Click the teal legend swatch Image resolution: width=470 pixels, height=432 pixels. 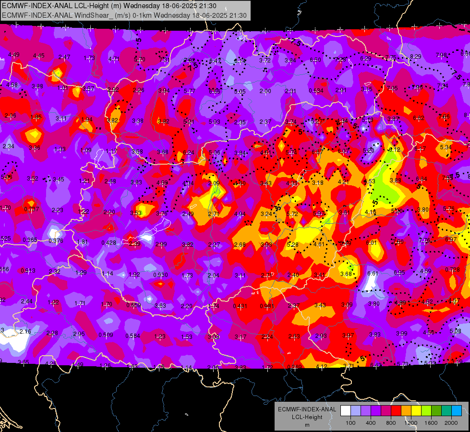point(446,410)
